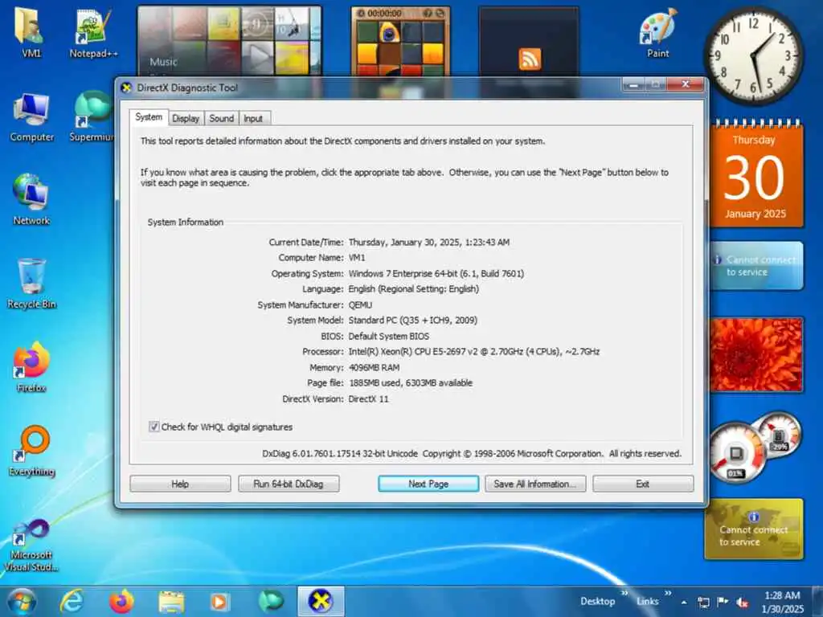The width and height of the screenshot is (823, 617).
Task: Exit the DirectX Diagnostic Tool
Action: click(643, 484)
